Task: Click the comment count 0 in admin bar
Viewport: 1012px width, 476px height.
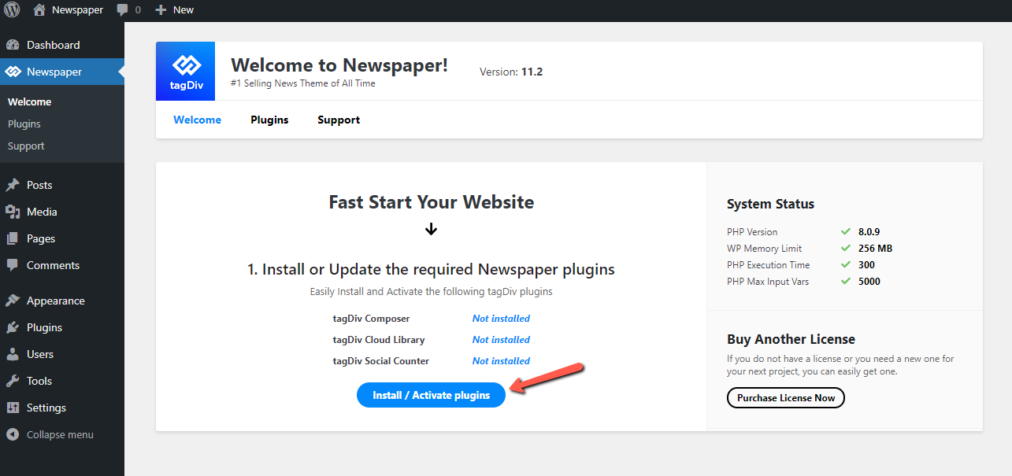Action: [x=138, y=10]
